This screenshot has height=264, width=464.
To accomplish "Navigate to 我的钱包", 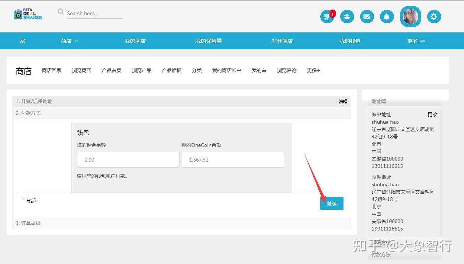I will [x=349, y=41].
